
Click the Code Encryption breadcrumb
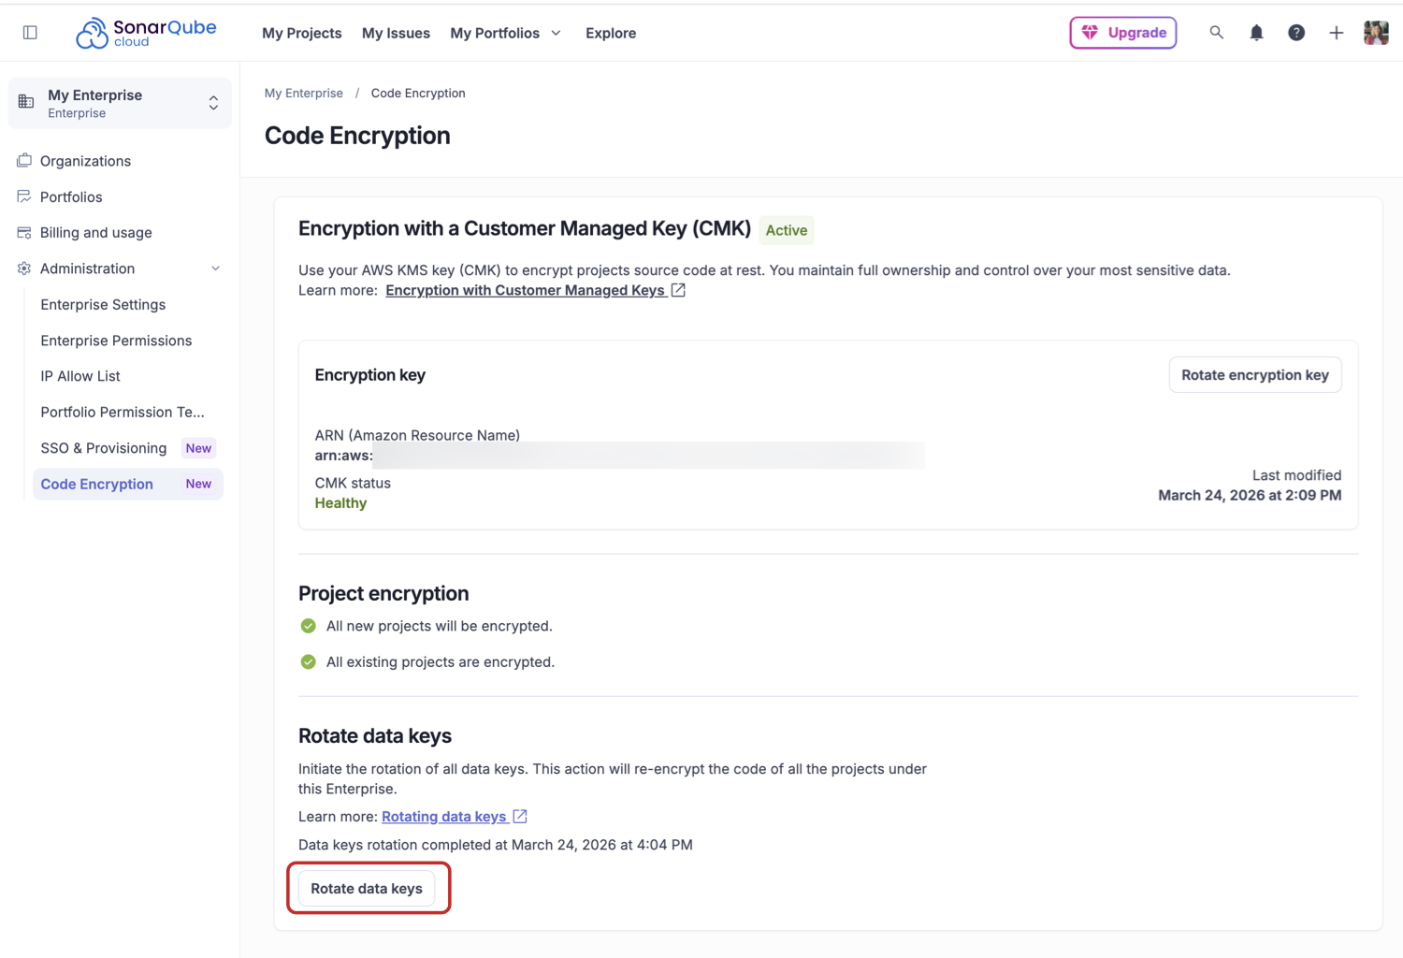[x=418, y=94]
